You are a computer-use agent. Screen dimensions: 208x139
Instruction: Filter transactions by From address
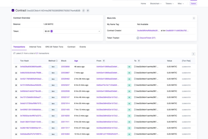104,61
